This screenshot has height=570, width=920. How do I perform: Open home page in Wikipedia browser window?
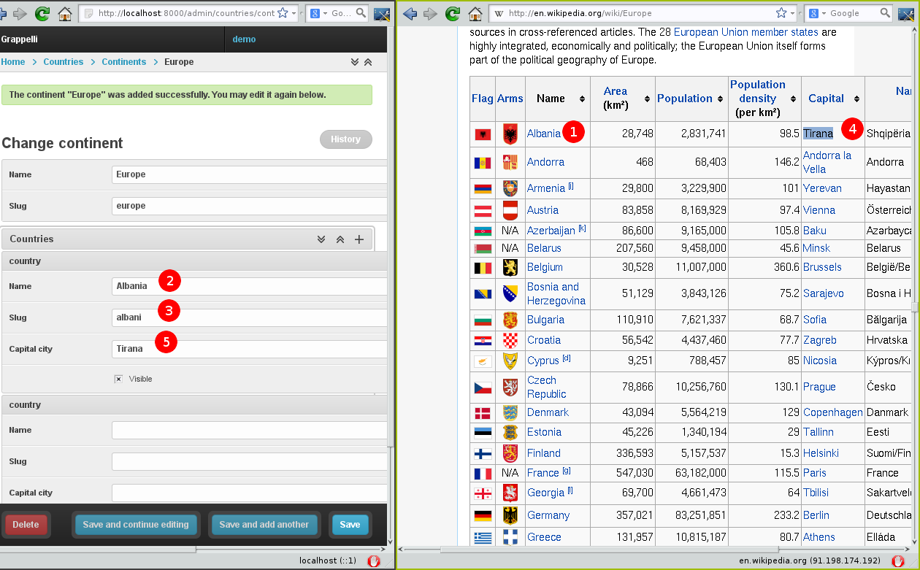(x=476, y=13)
